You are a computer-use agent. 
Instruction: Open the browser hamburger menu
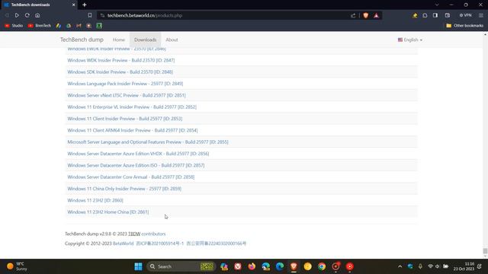(x=481, y=15)
